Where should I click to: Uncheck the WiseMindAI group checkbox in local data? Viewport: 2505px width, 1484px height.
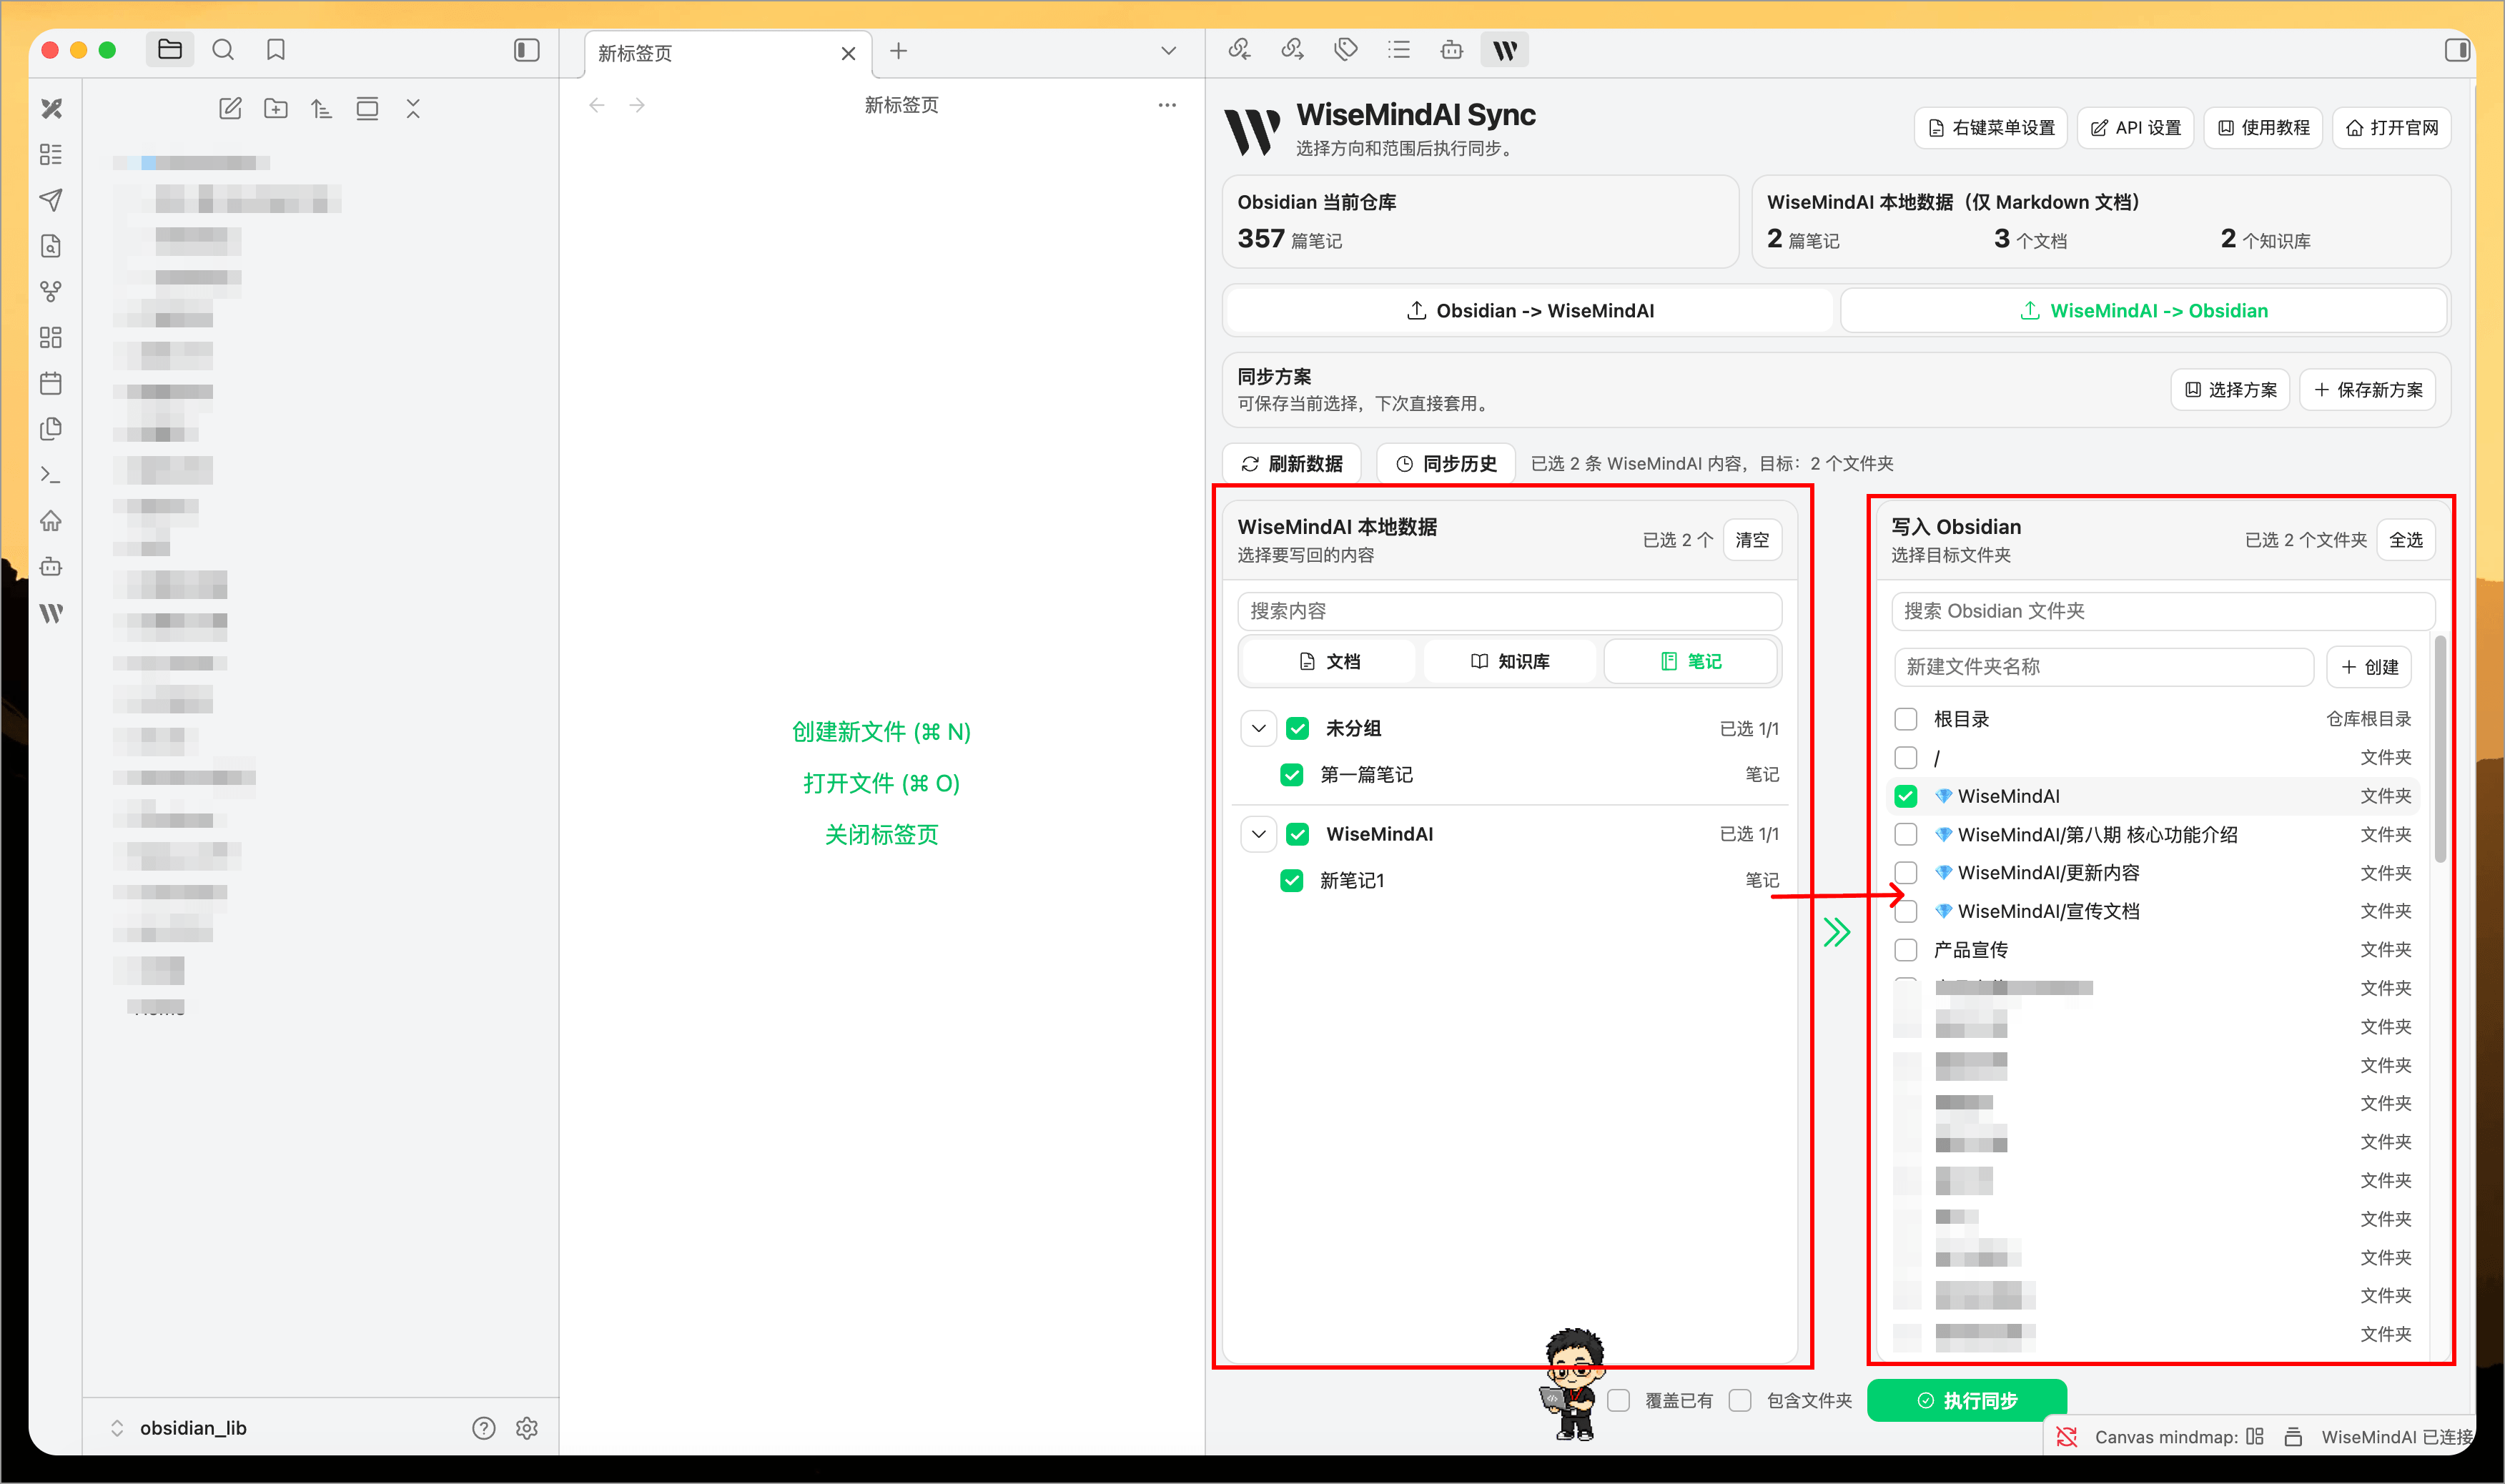(x=1298, y=834)
